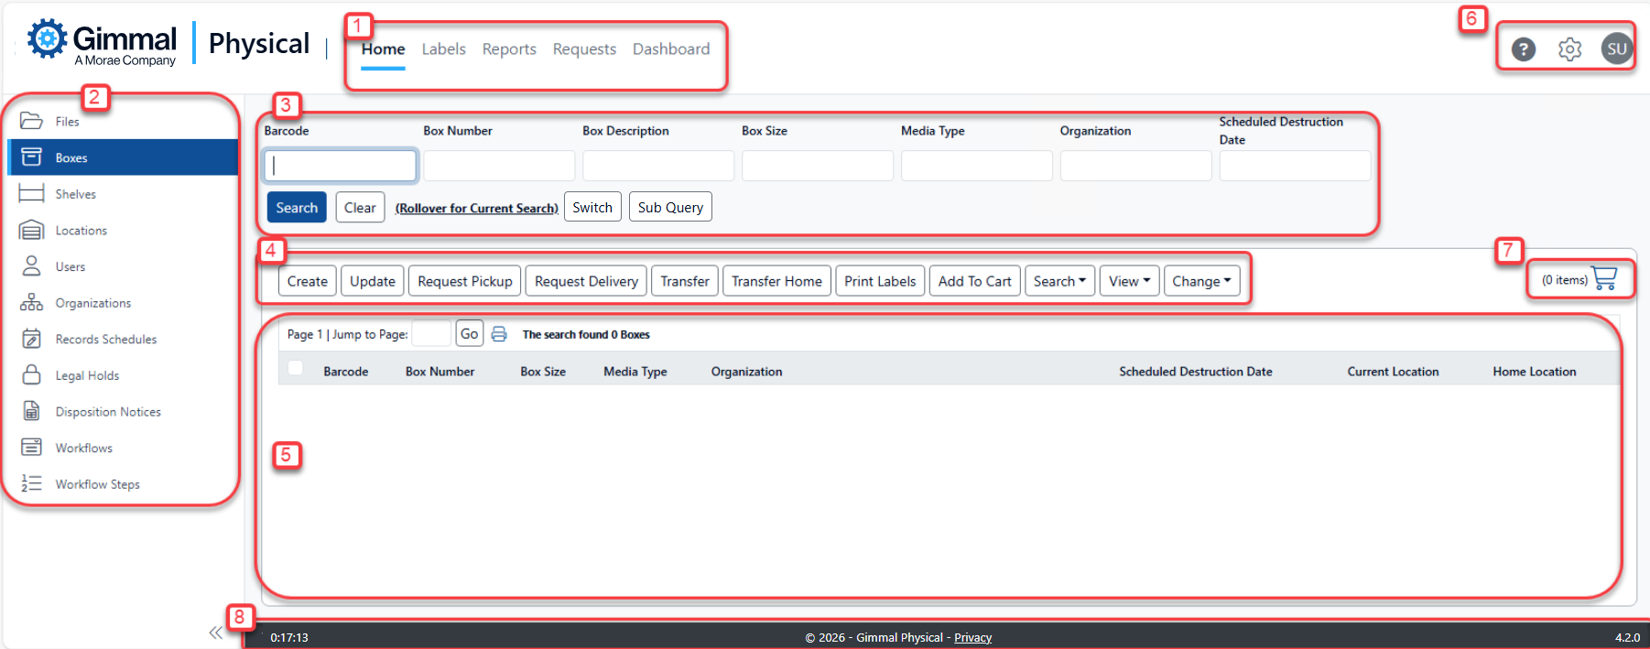
Task: Toggle the select-all checkbox in table header
Action: pos(295,368)
